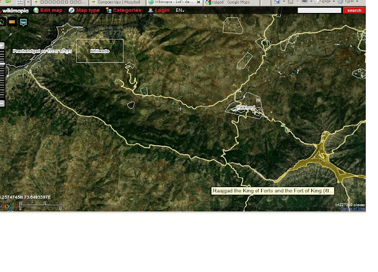The height and width of the screenshot is (272, 378).
Task: Click the first tab with square characters
Action: 60,2
